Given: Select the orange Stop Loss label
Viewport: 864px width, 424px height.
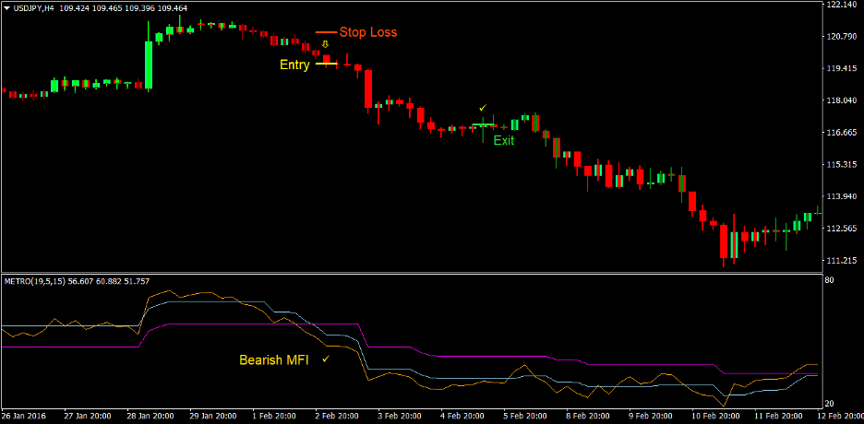Looking at the screenshot, I should click(x=368, y=32).
